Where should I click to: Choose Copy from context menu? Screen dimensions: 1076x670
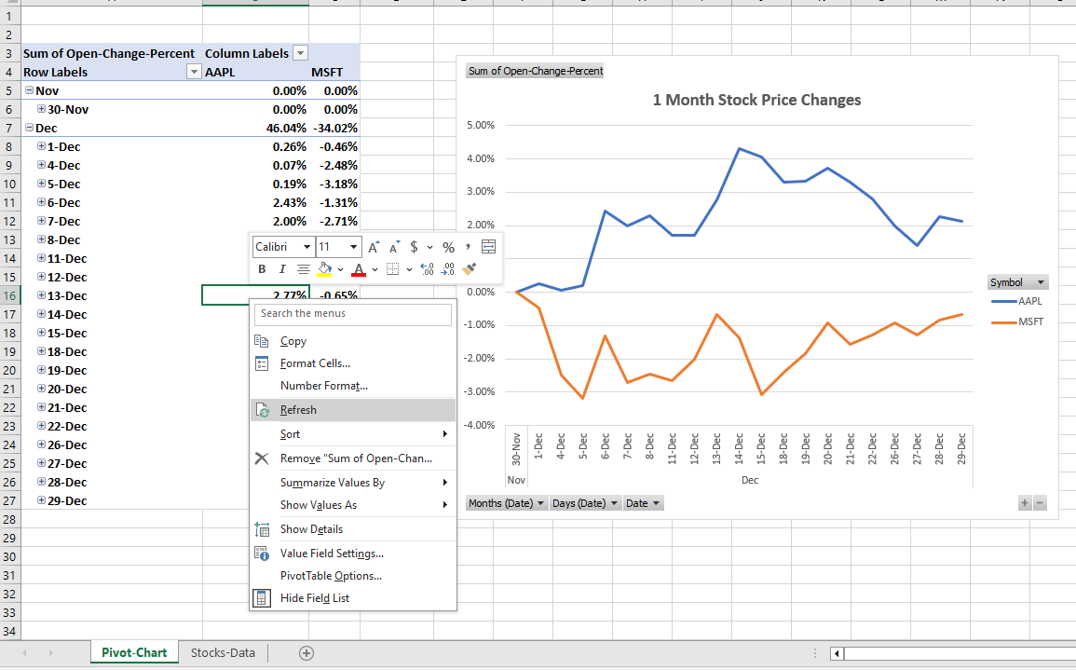[x=353, y=341]
